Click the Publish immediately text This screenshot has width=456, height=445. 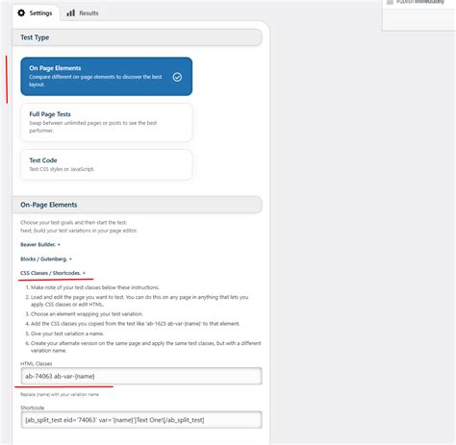pyautogui.click(x=420, y=2)
